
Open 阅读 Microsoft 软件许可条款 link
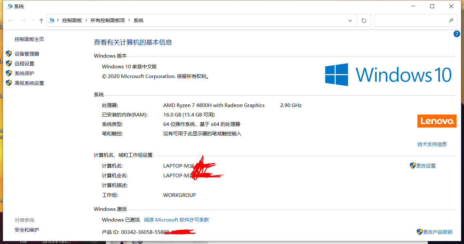coord(177,220)
